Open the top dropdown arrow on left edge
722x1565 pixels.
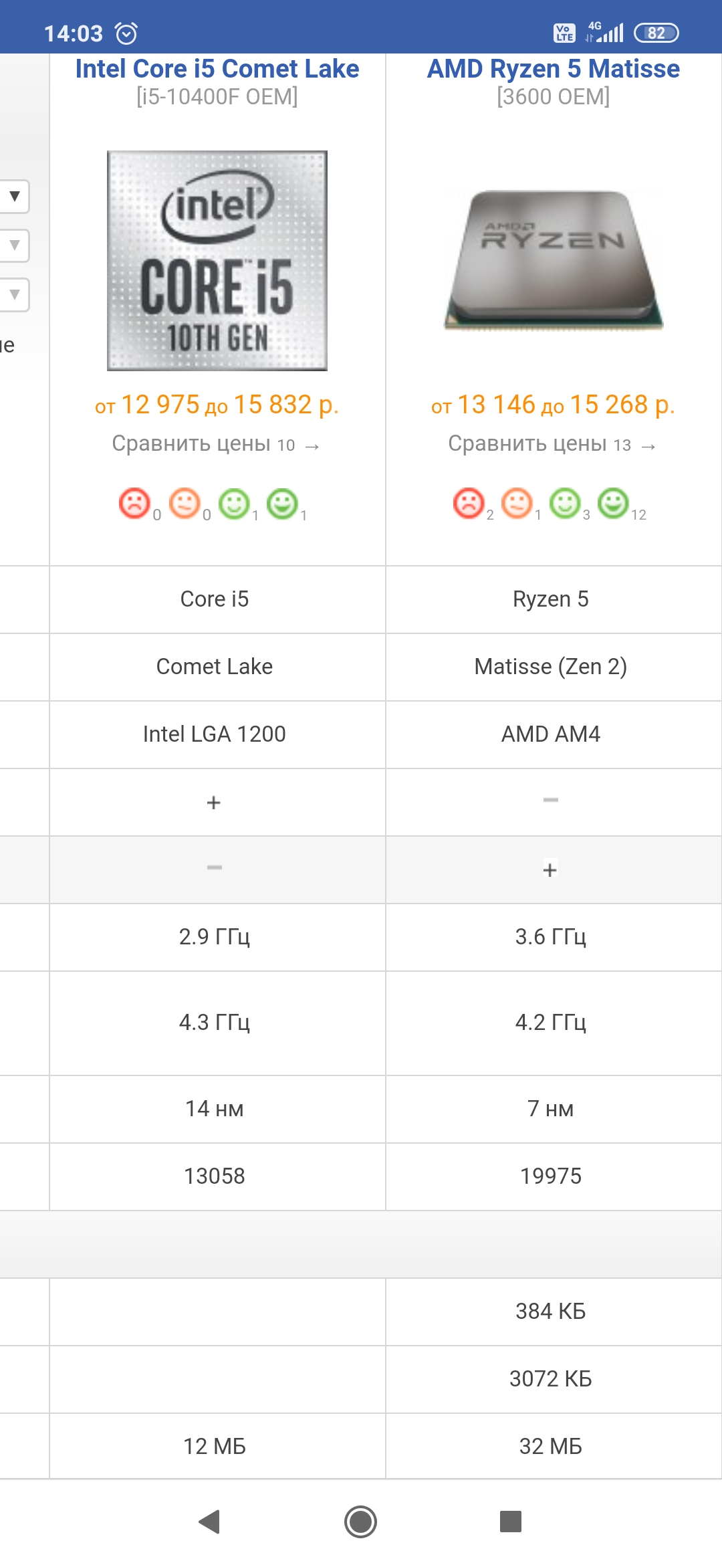click(15, 197)
